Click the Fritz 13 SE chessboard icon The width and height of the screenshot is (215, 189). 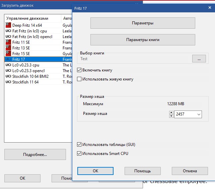(8, 48)
